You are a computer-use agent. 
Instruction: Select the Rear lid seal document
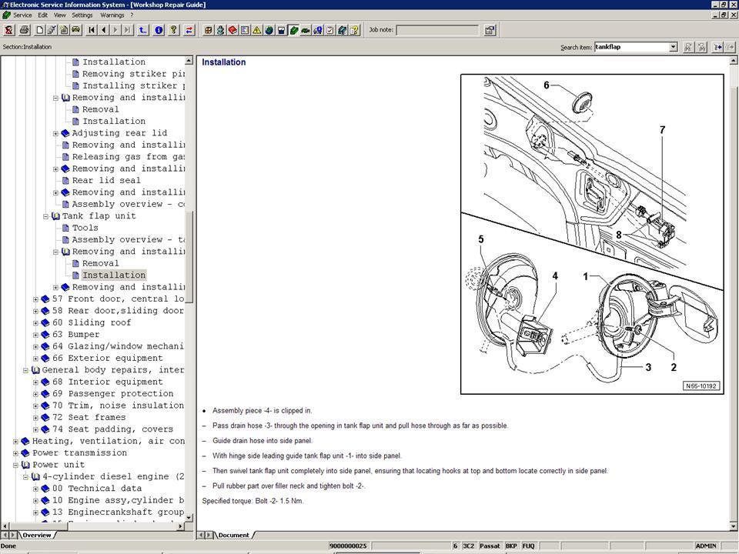[106, 181]
